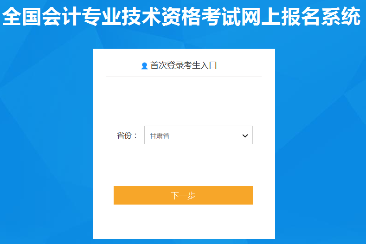This screenshot has height=244, width=366.
Task: Click the 考生入口 characters in the heading
Action: (200, 65)
